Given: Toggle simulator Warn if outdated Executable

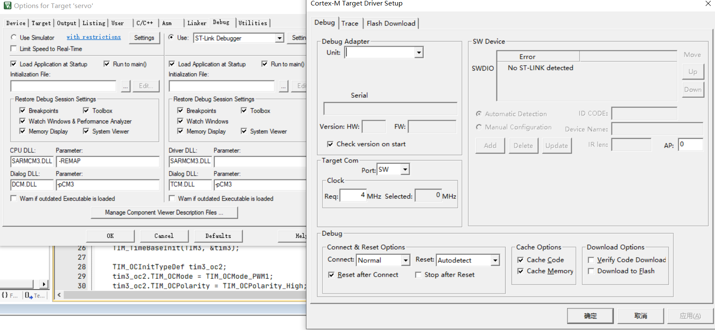Looking at the screenshot, I should click(14, 198).
